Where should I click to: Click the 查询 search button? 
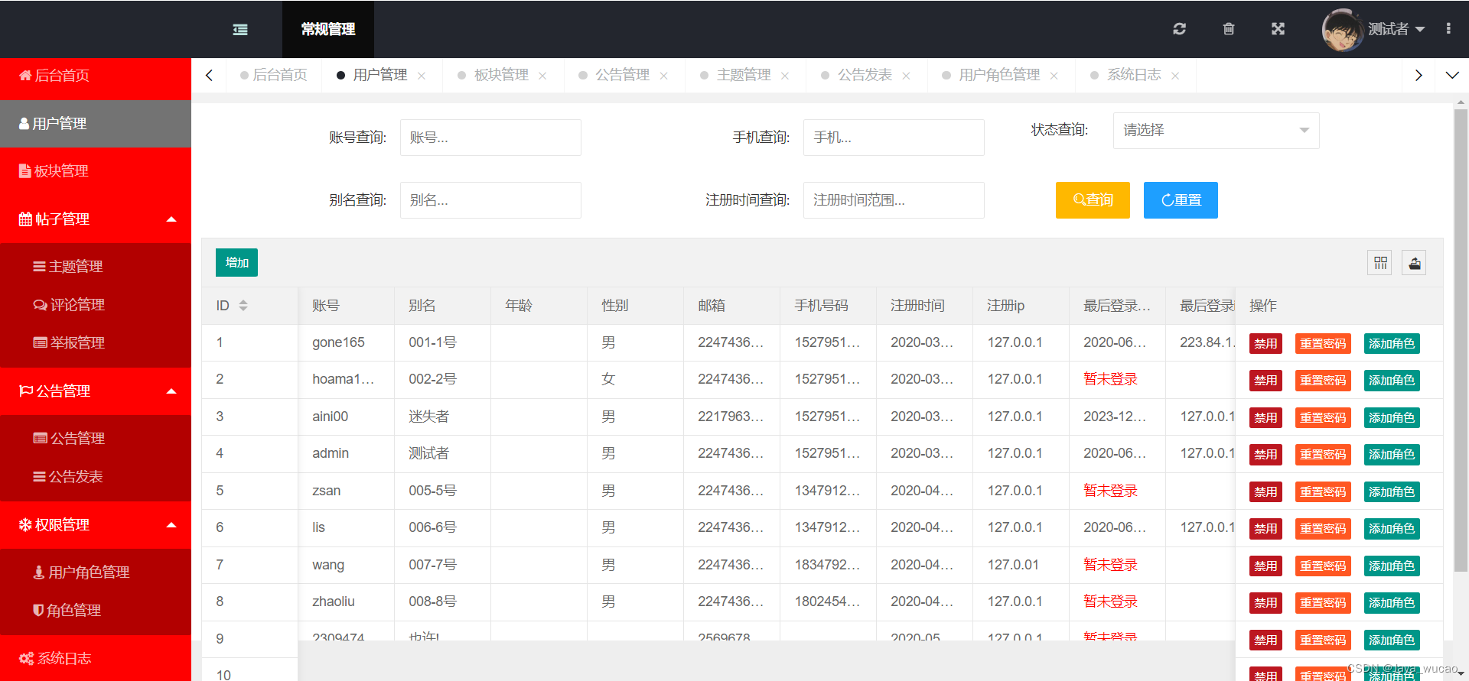(x=1093, y=200)
